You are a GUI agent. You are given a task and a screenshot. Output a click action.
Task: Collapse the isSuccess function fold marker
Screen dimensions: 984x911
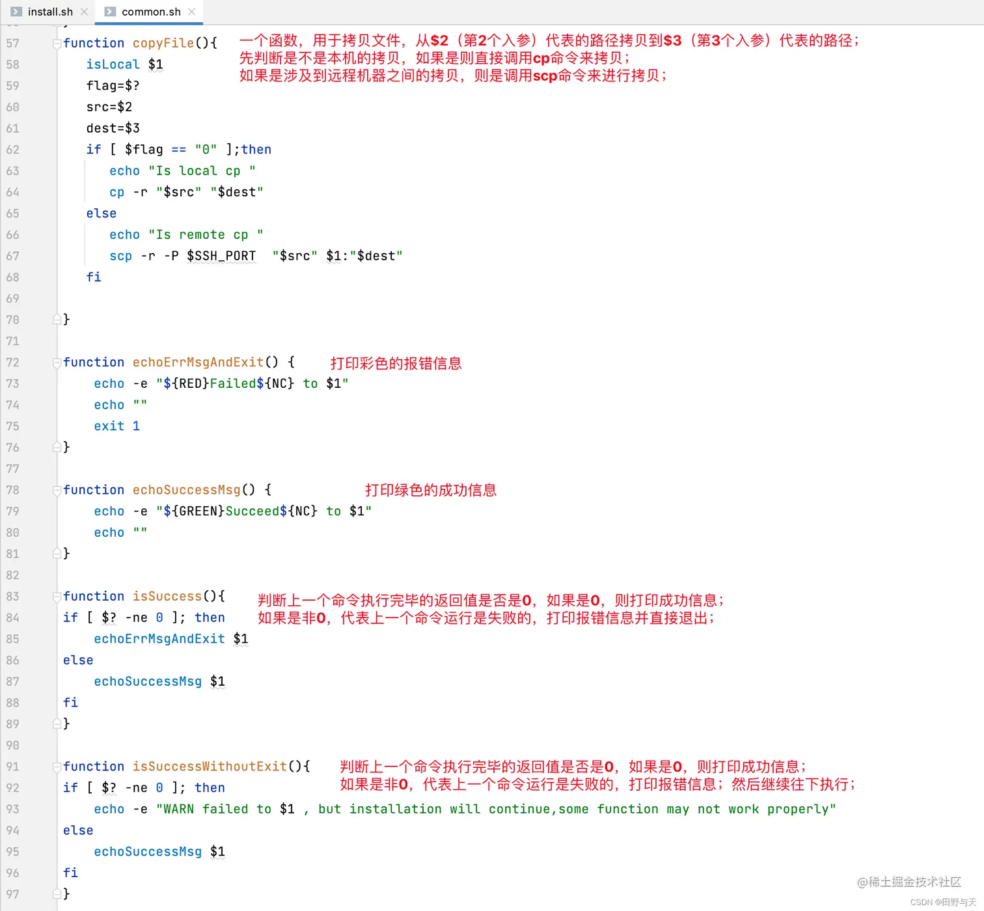pyautogui.click(x=57, y=597)
